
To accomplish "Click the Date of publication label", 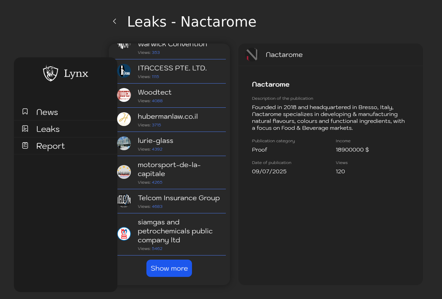I will [x=272, y=163].
